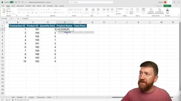Click the Comma Style icon
Viewport: 181px width, 101px height.
point(76,12)
